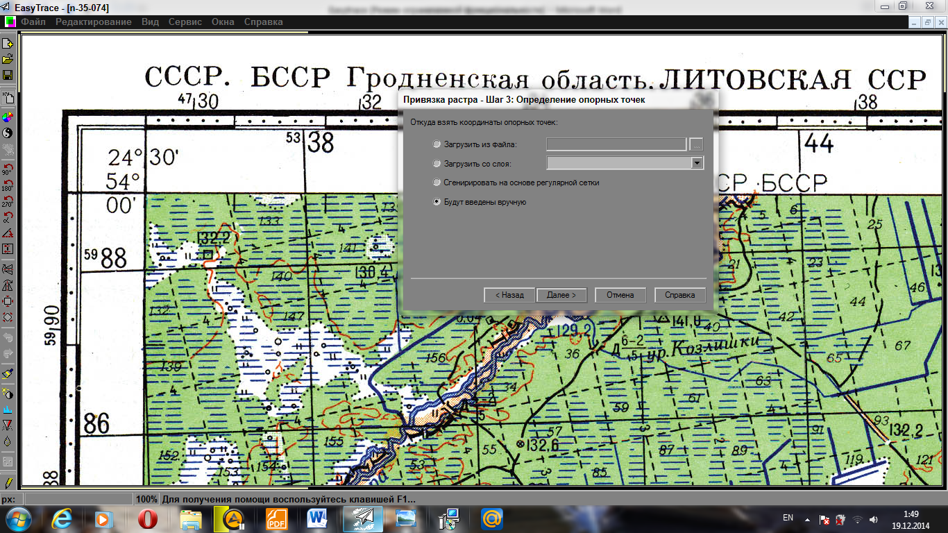Proceed with 'Далее >' button

coord(561,295)
